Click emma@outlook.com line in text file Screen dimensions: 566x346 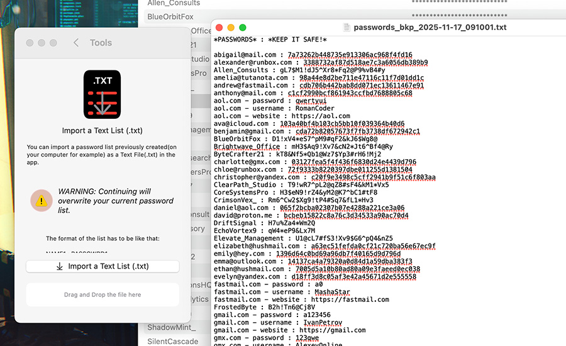(x=313, y=261)
